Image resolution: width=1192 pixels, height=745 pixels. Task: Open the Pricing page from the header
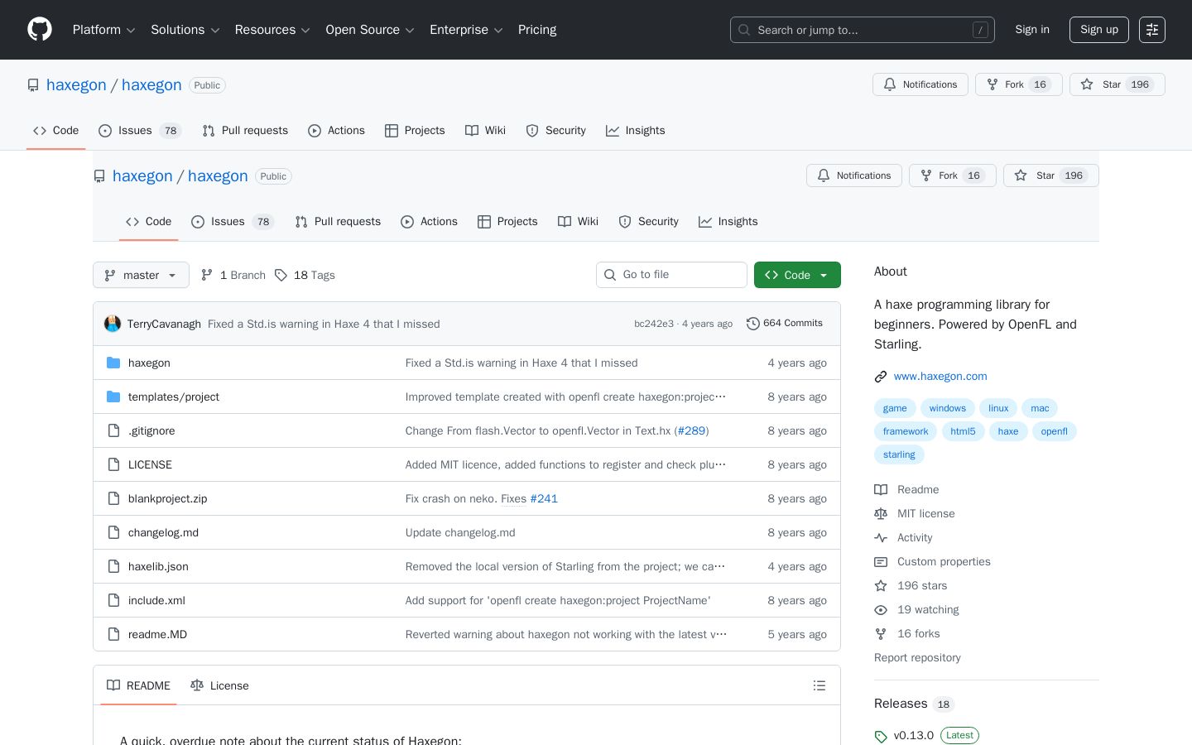pos(537,30)
